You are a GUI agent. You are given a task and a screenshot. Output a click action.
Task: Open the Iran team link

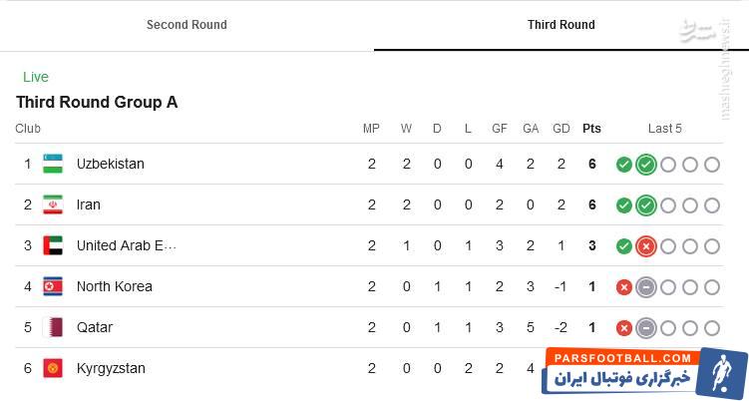[89, 204]
